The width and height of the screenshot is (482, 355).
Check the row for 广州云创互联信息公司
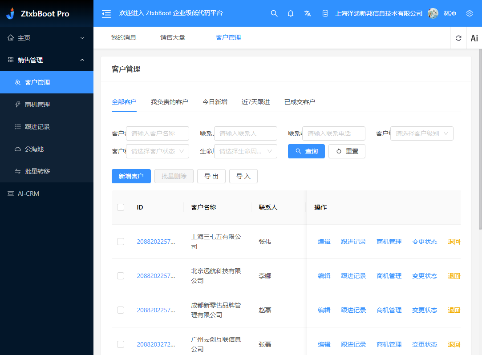[121, 344]
